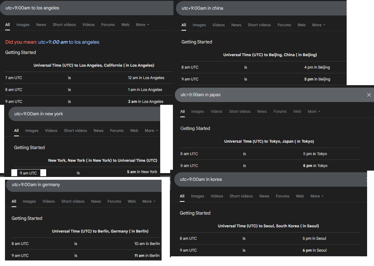
Task: Go to Forums tab in Korea search
Action: 283,196
